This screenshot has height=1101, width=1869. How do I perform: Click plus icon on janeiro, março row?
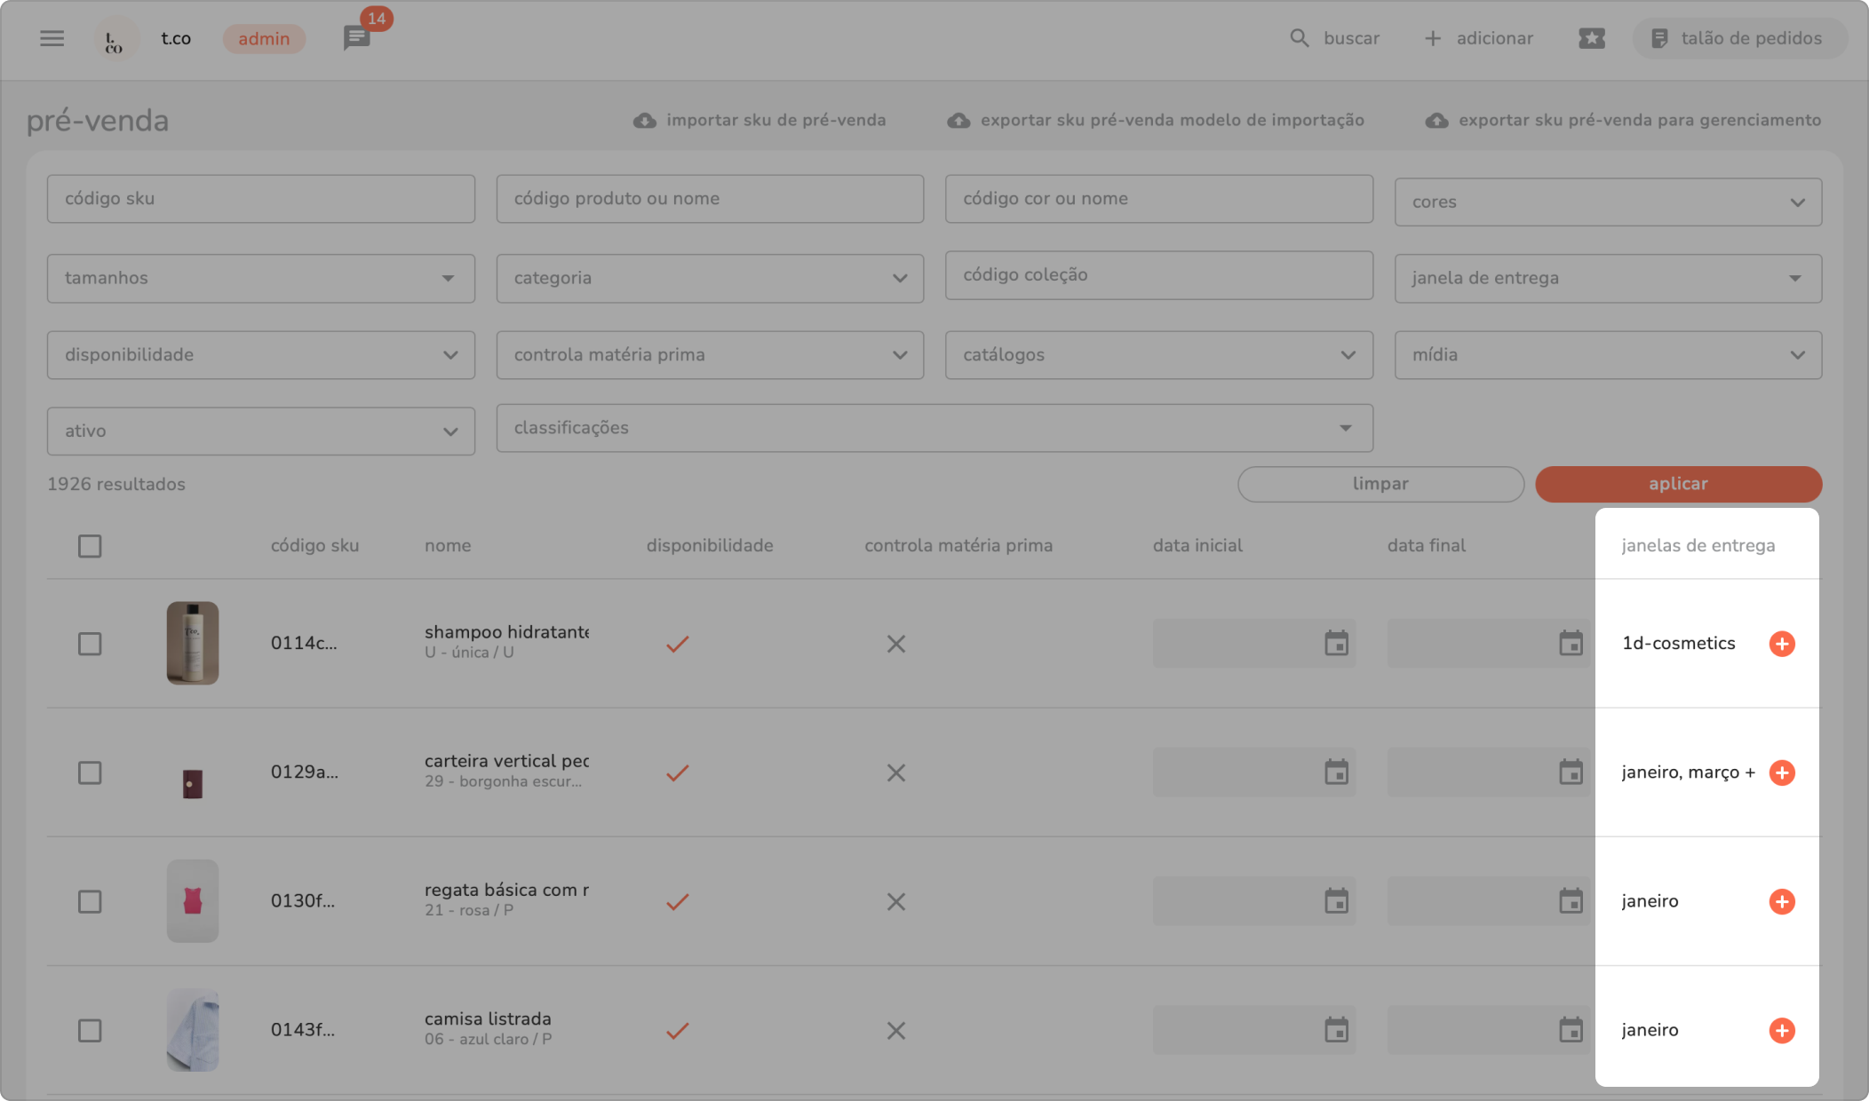[x=1781, y=772]
